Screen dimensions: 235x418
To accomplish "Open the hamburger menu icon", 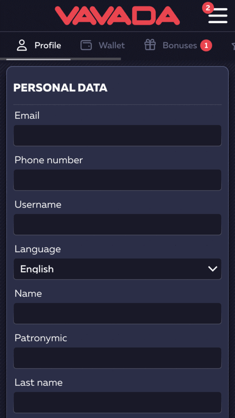I will click(x=218, y=16).
